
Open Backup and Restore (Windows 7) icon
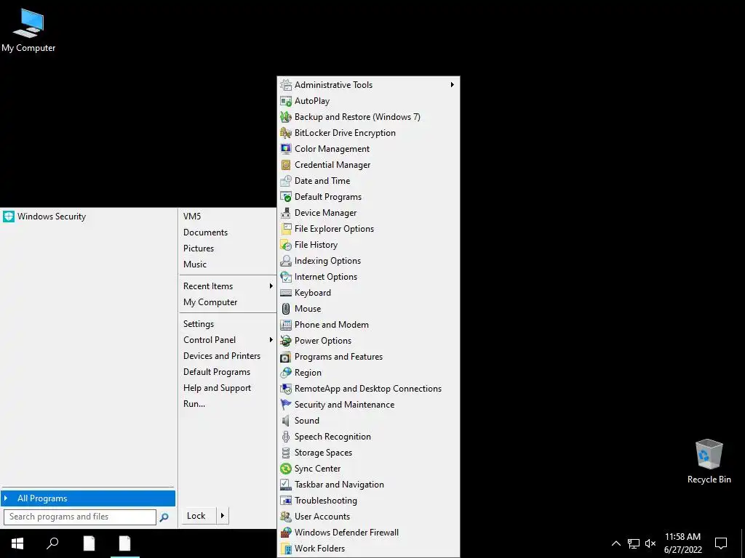coord(285,117)
